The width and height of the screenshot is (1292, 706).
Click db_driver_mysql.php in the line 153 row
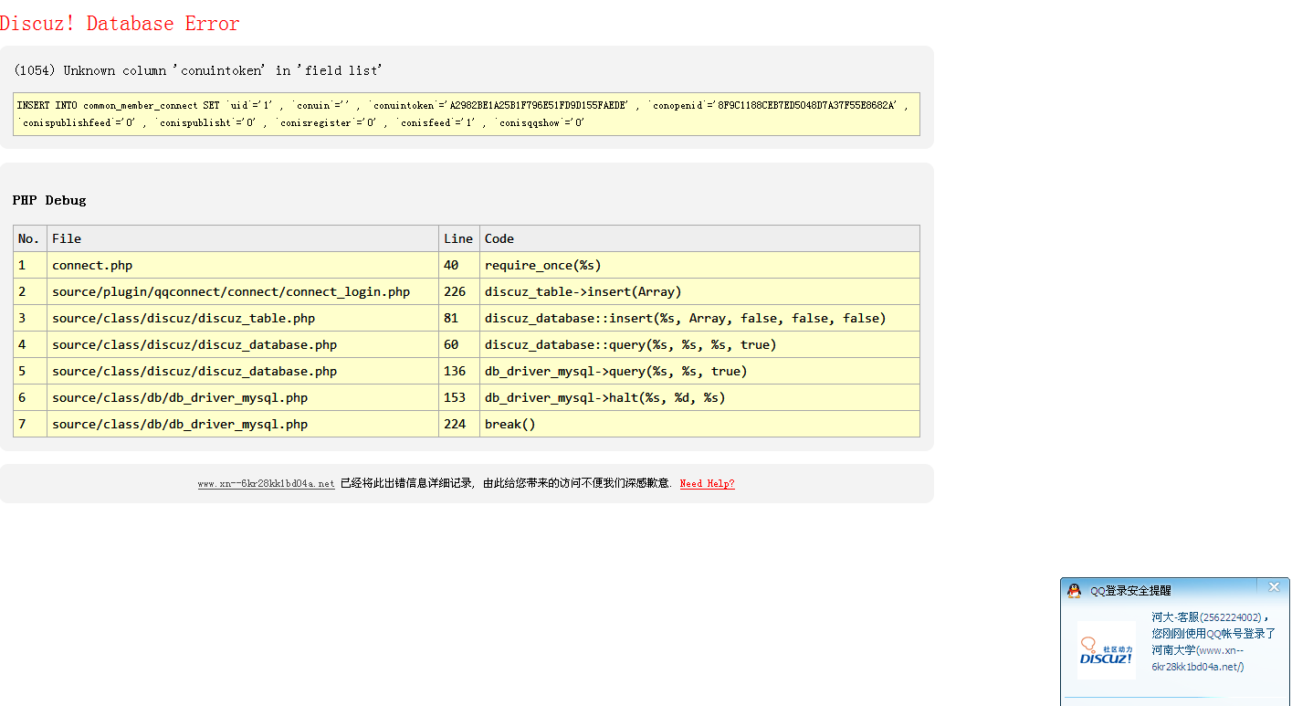[243, 397]
